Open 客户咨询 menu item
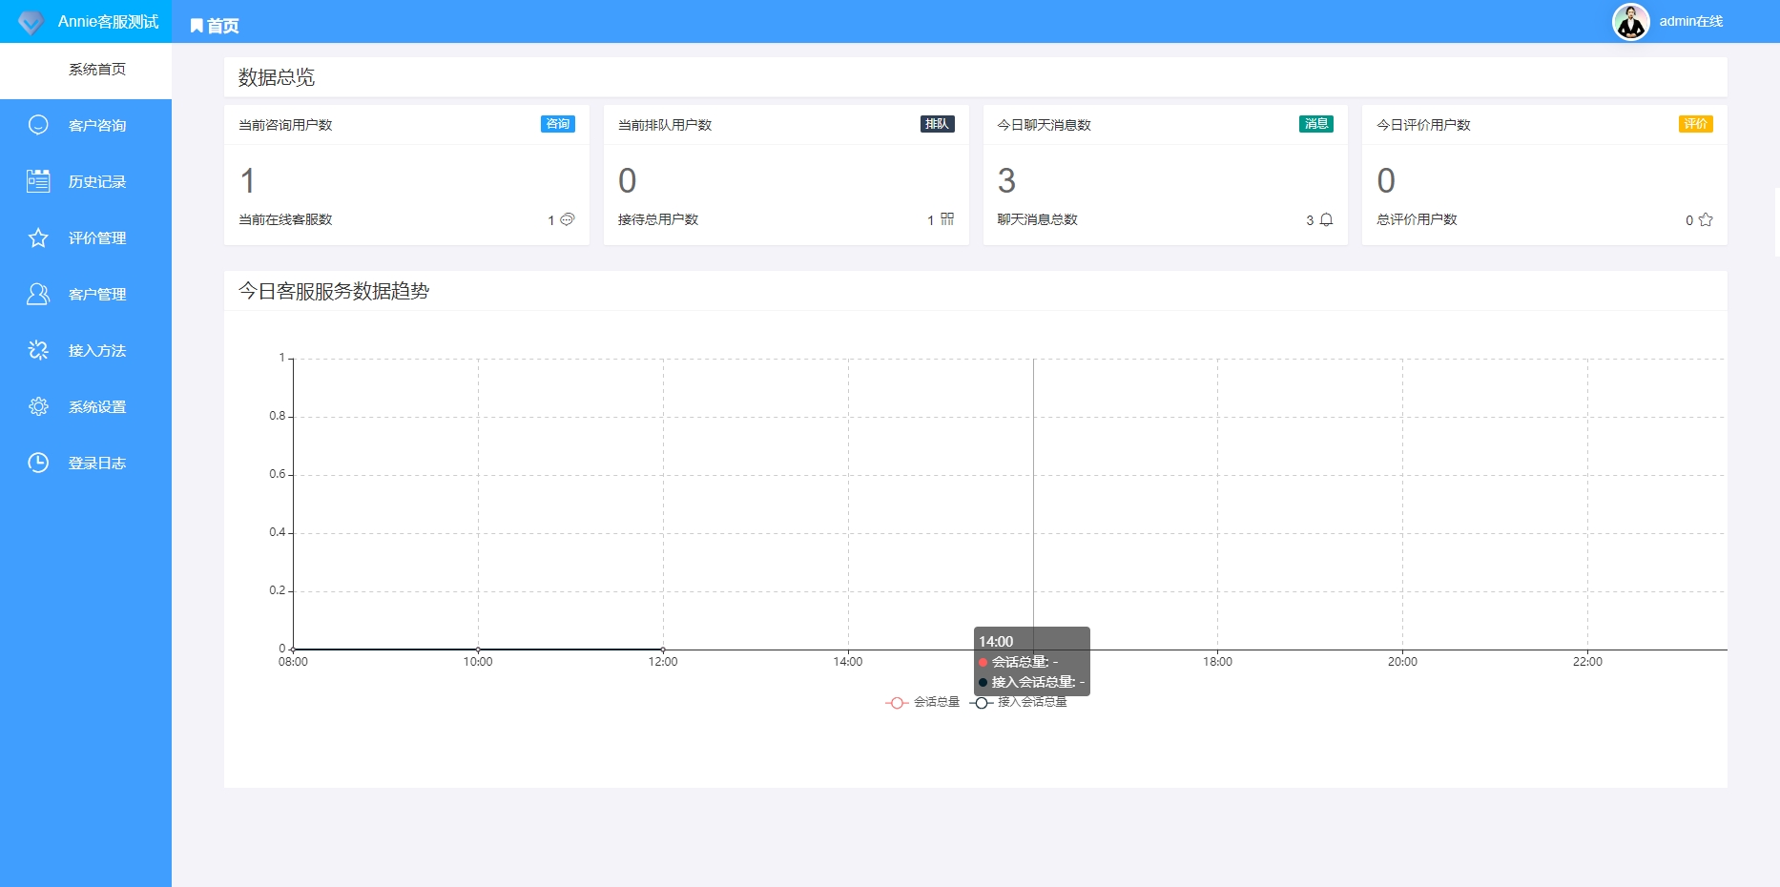 pyautogui.click(x=86, y=125)
